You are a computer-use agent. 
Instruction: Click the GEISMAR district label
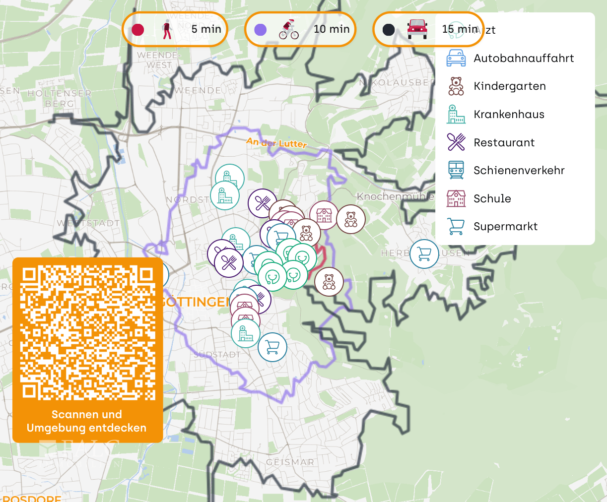click(290, 462)
